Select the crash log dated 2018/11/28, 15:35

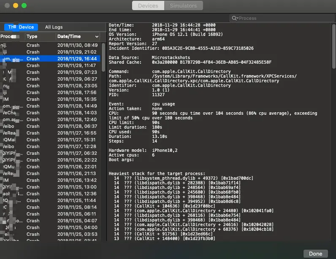(x=50, y=99)
